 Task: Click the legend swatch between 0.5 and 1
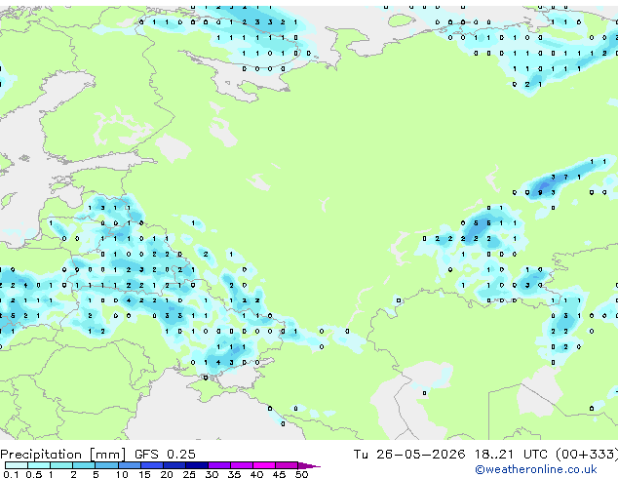[x=39, y=465]
